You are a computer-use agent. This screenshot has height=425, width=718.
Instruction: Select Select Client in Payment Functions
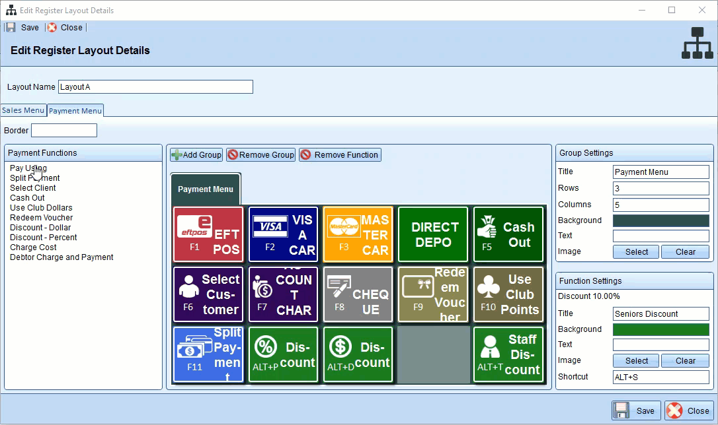click(x=33, y=188)
